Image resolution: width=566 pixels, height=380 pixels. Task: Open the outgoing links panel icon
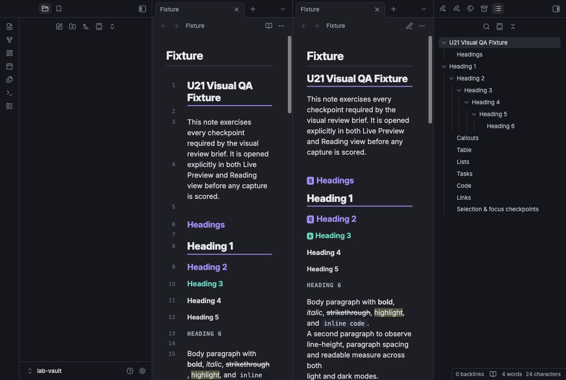pos(457,9)
